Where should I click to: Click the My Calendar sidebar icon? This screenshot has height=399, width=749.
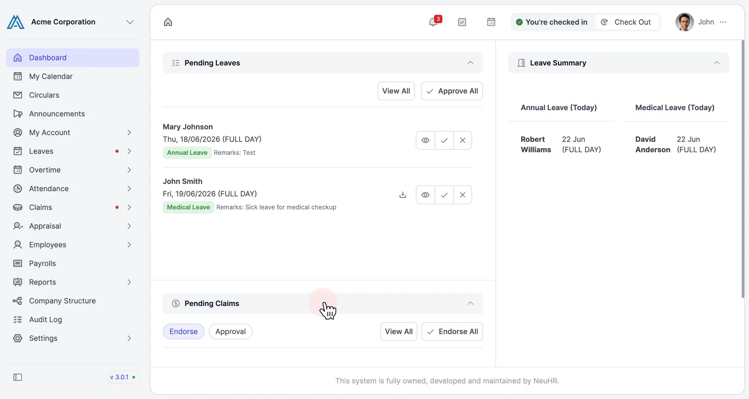pyautogui.click(x=18, y=76)
